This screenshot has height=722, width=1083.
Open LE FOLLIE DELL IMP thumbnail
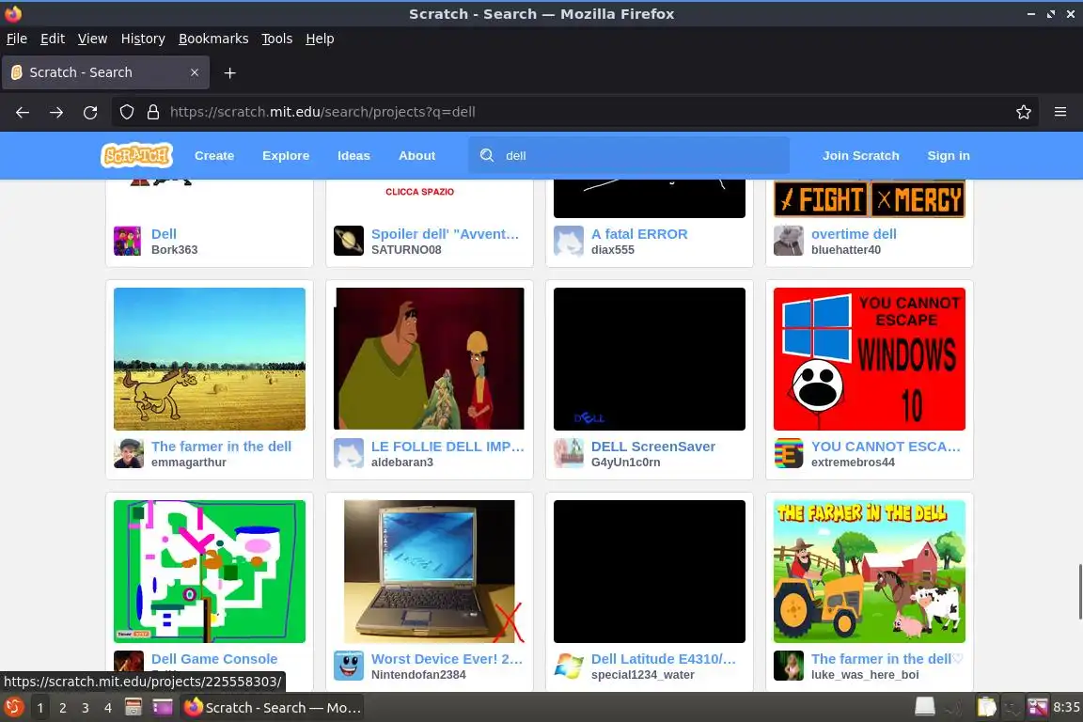click(x=429, y=358)
